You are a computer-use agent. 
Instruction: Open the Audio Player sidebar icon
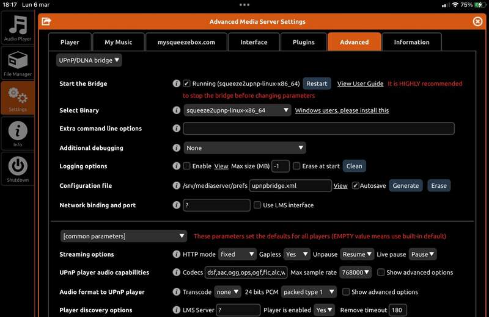click(x=18, y=28)
